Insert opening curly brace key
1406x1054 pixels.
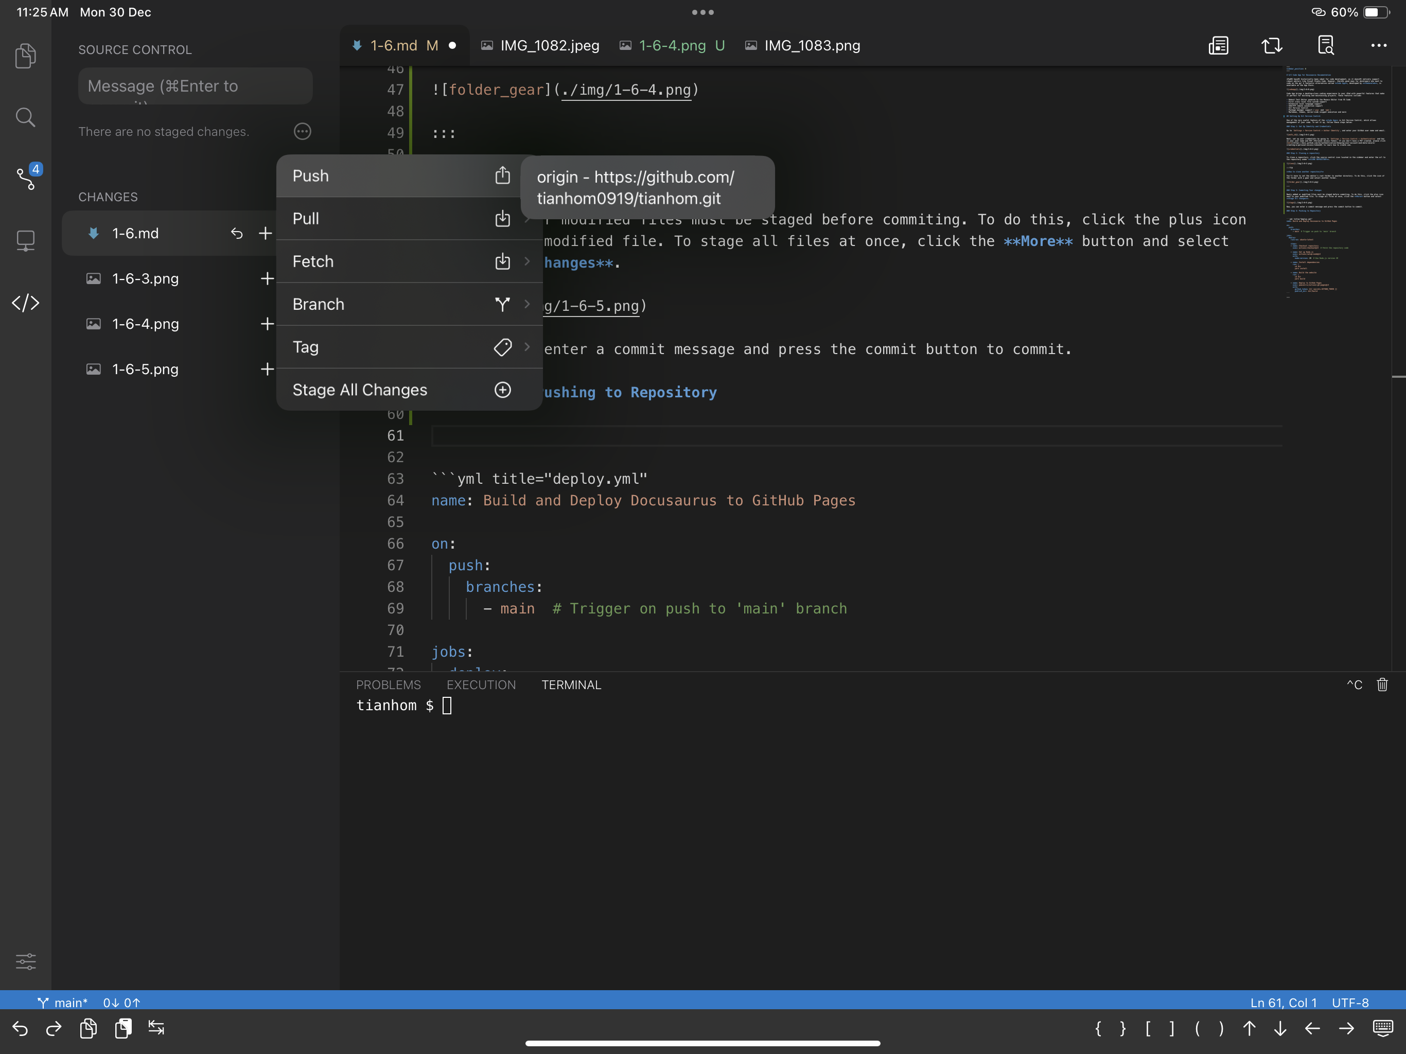(1098, 1029)
